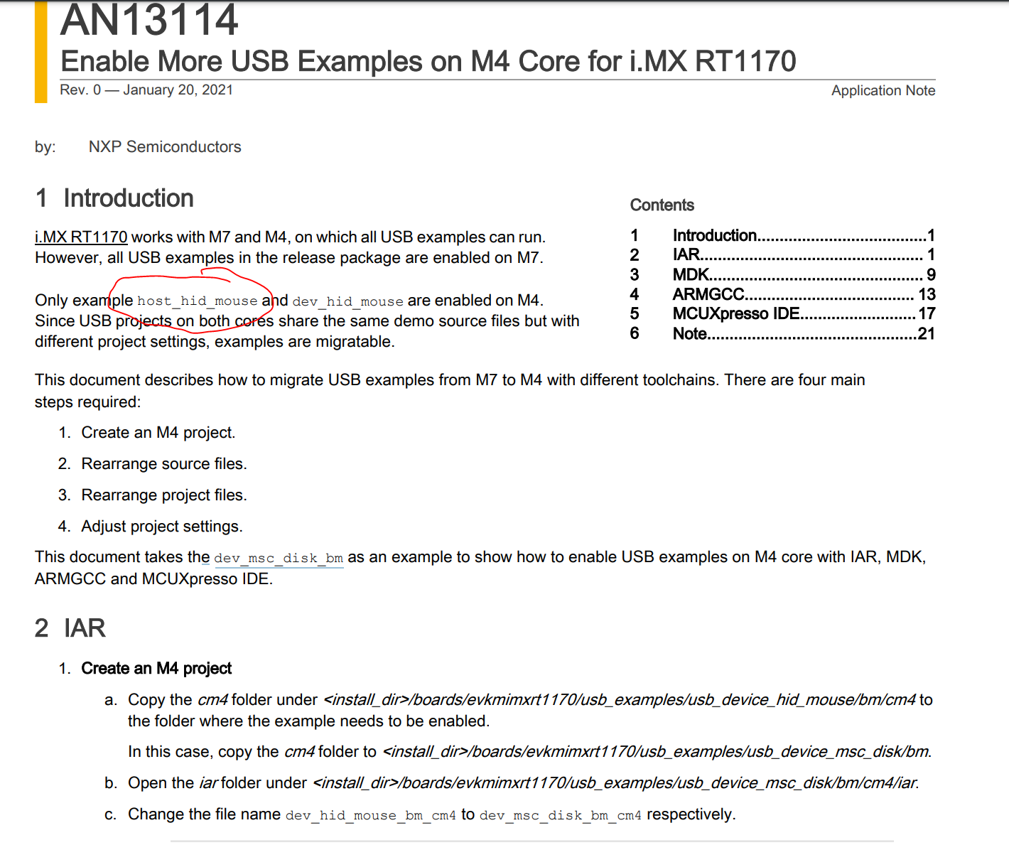Follow the i.MX RT1170 hyperlink
Screen dimensions: 1009x845
pyautogui.click(x=80, y=237)
